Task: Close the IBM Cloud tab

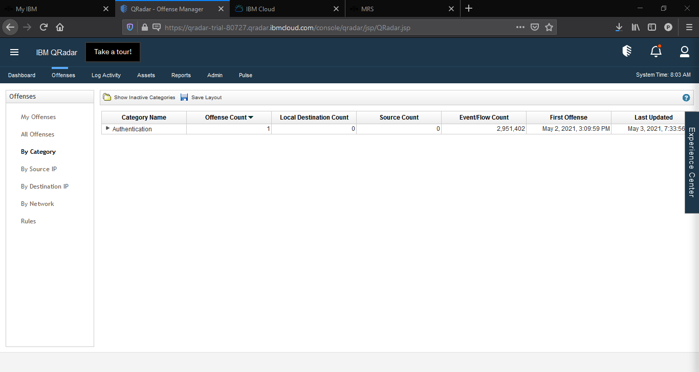Action: [x=336, y=9]
